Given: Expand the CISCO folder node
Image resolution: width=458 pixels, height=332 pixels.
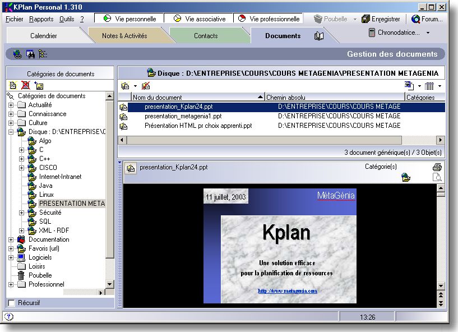Looking at the screenshot, I should (21, 168).
